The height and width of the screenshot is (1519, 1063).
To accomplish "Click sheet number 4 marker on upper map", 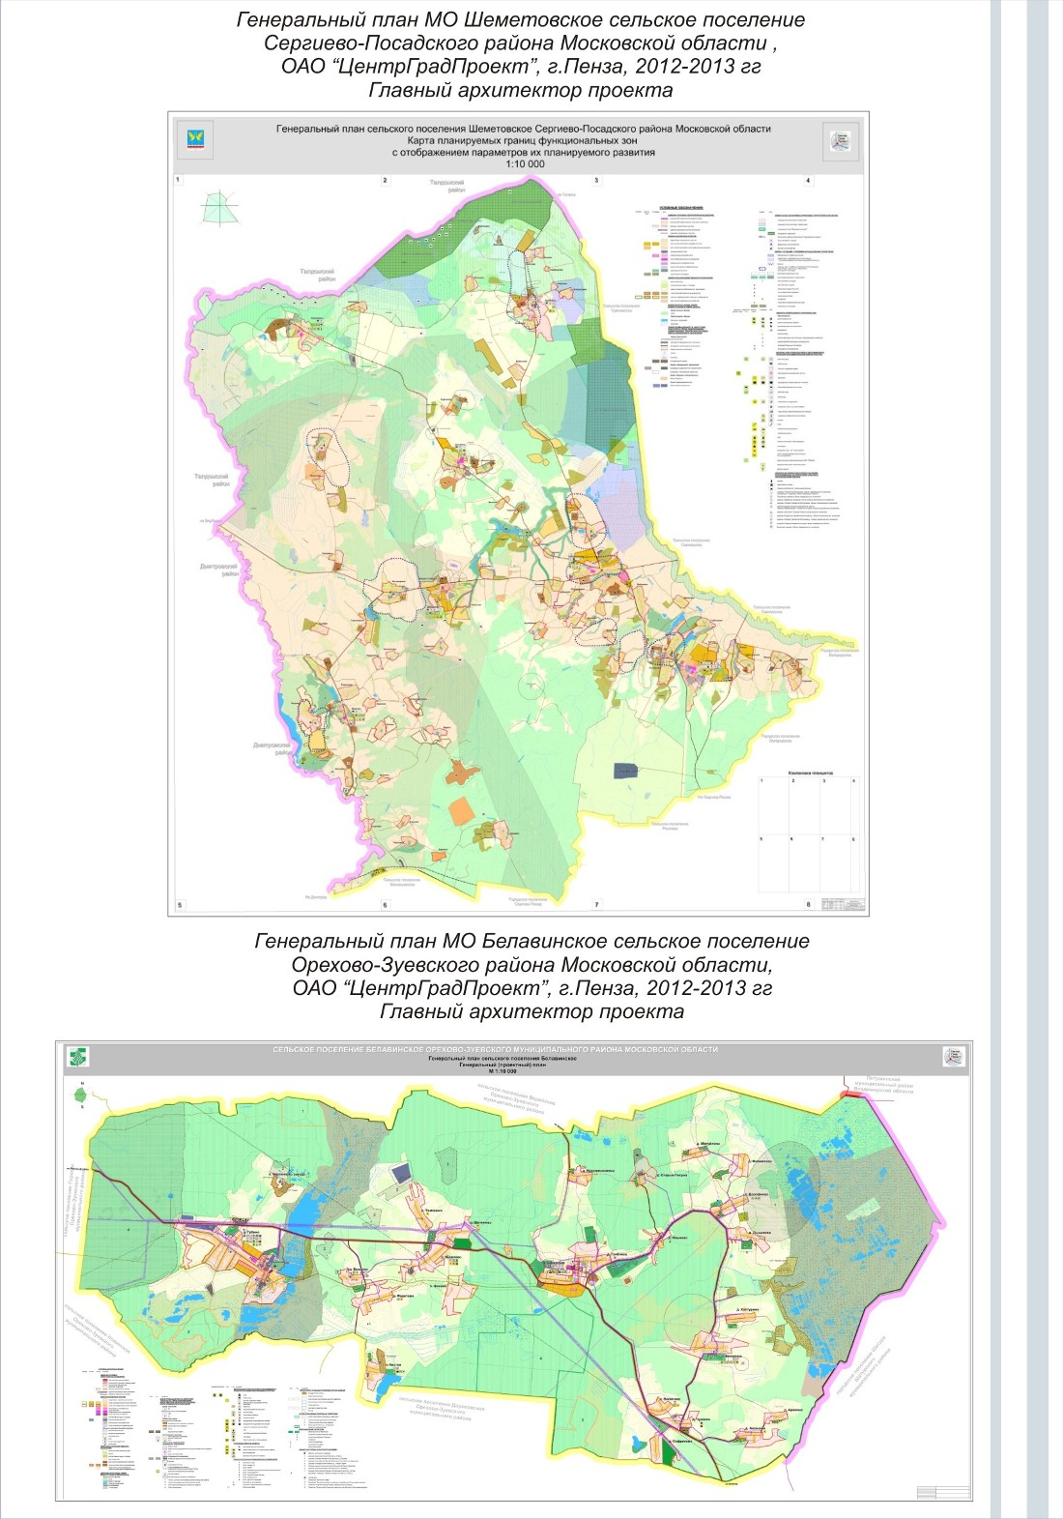I will point(808,181).
